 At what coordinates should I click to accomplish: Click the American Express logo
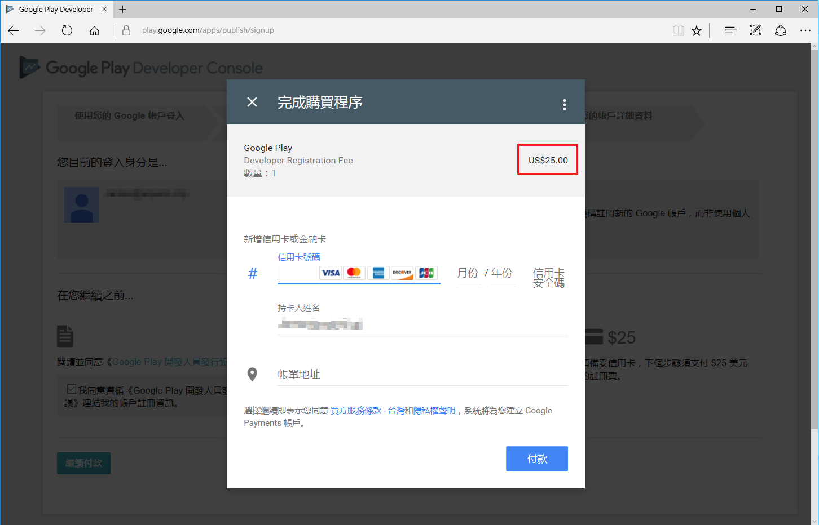pos(378,273)
